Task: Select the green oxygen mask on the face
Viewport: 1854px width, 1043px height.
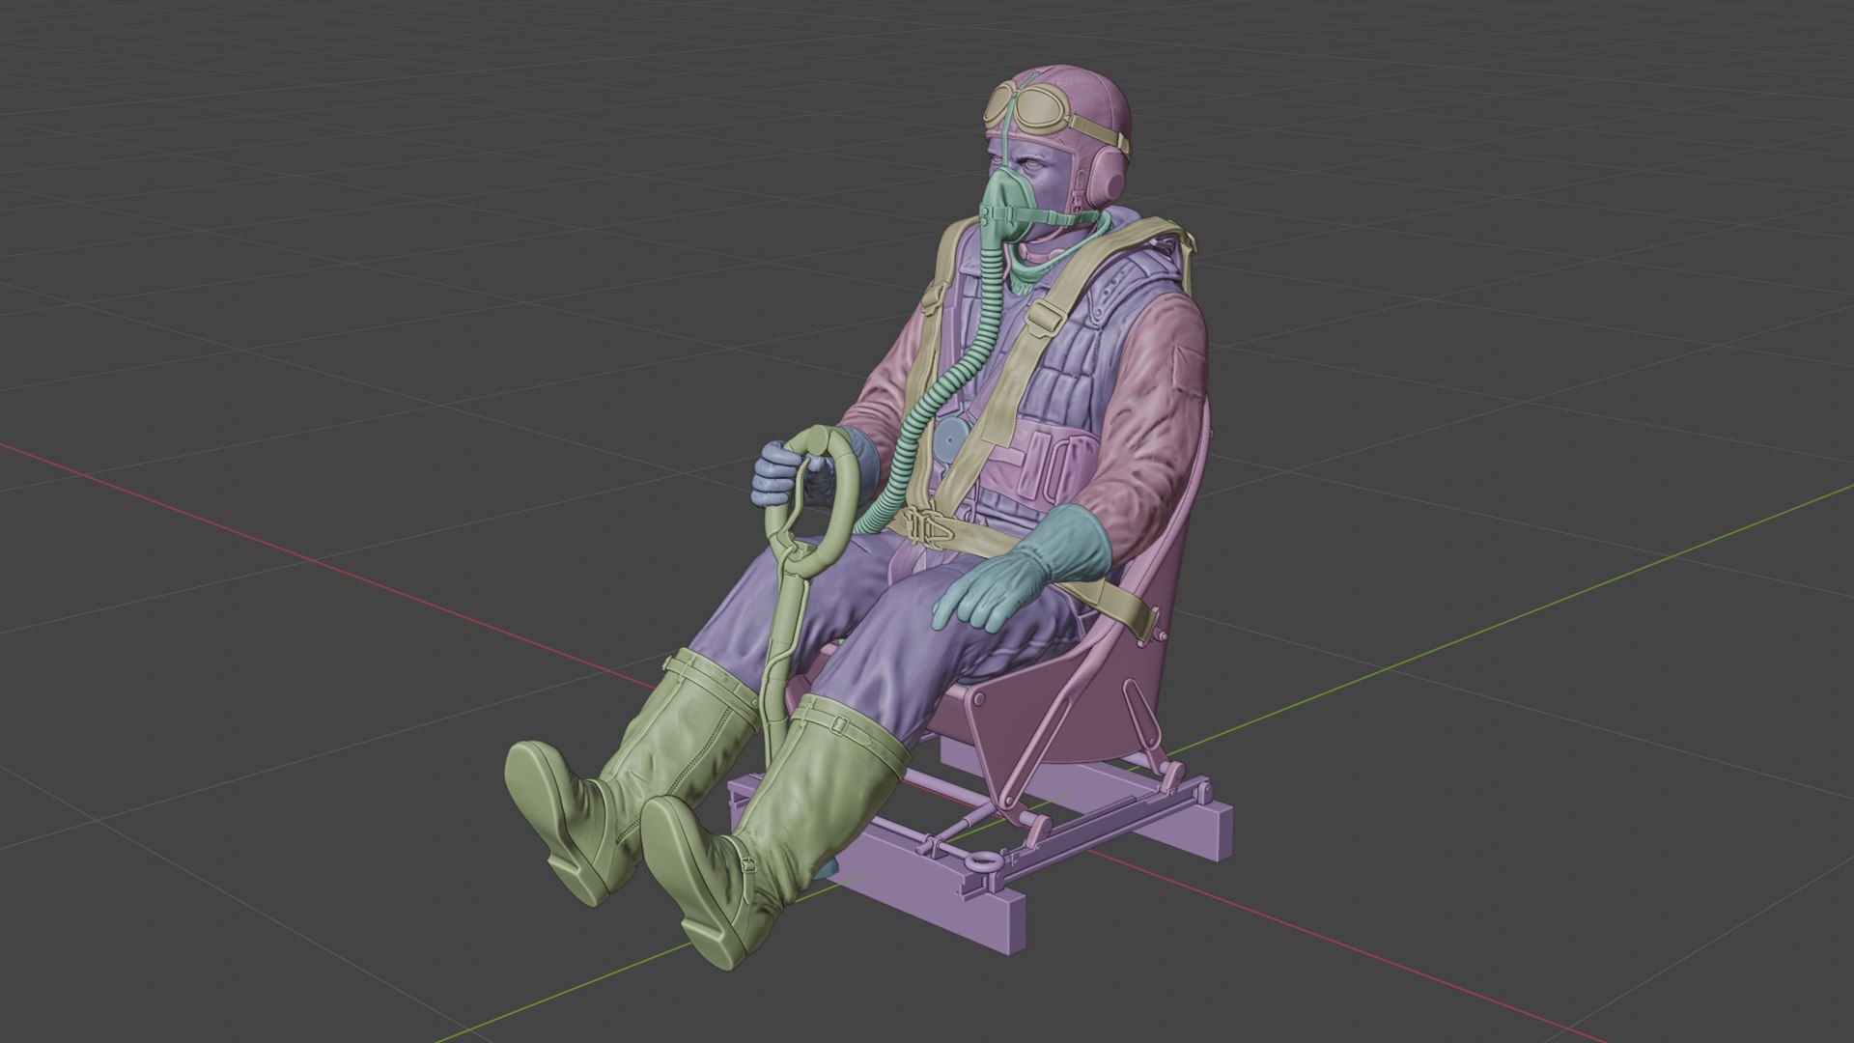Action: [x=1008, y=208]
